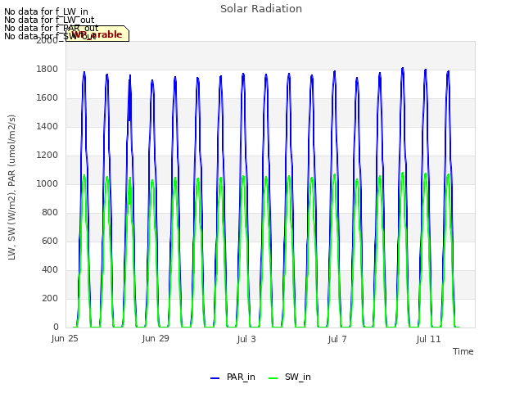Click the blue PAR_in legend color line
Image resolution: width=524 pixels, height=393 pixels.
point(215,378)
